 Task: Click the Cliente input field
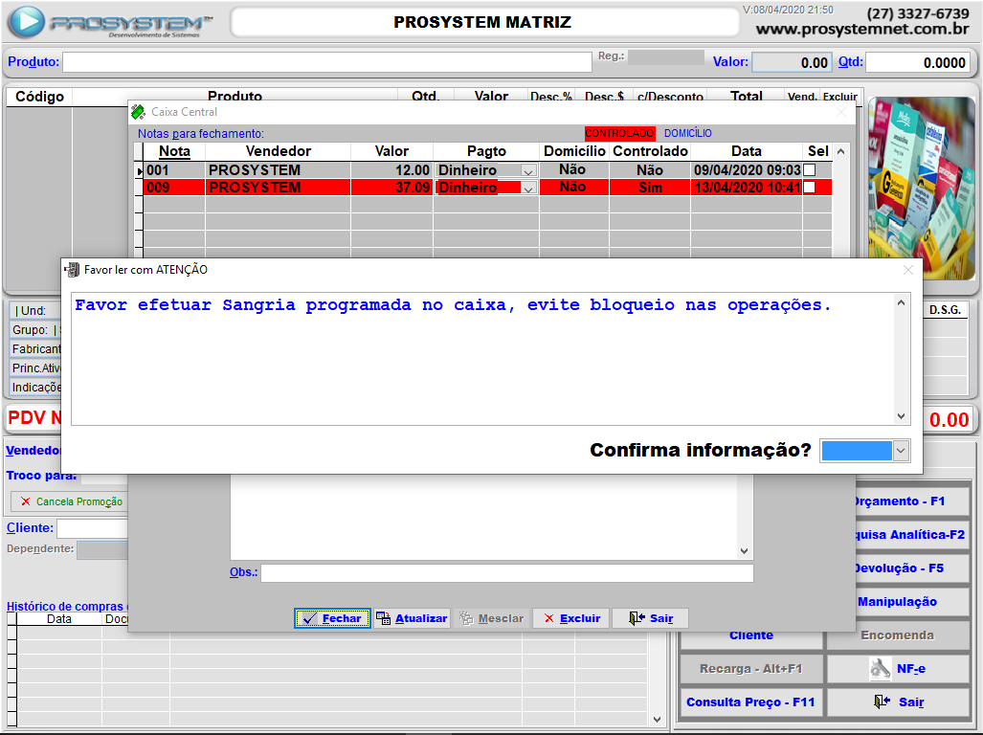pyautogui.click(x=92, y=529)
